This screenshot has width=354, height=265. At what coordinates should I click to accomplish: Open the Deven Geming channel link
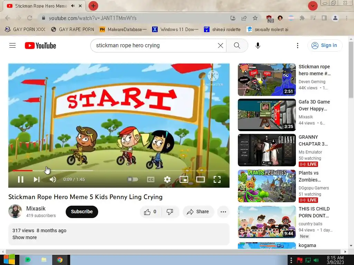(x=312, y=82)
